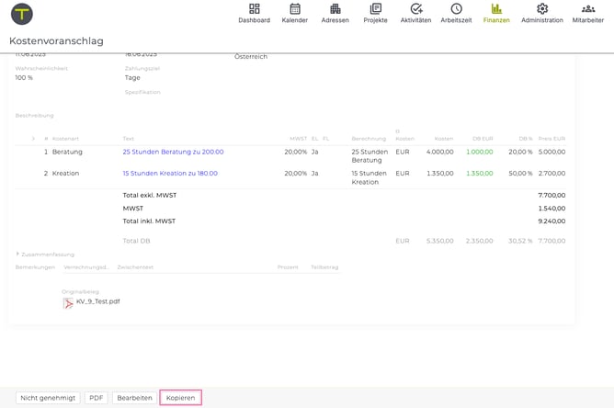614x408 pixels.
Task: Open the Aktivitäten section
Action: tap(415, 13)
